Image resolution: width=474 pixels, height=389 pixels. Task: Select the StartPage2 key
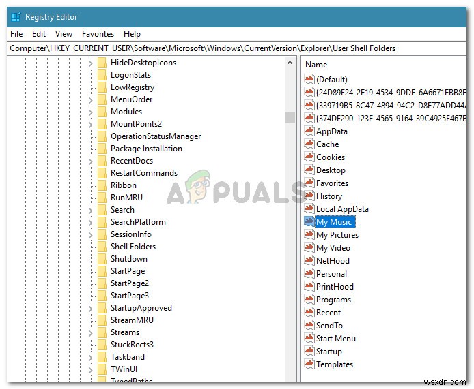(x=129, y=283)
